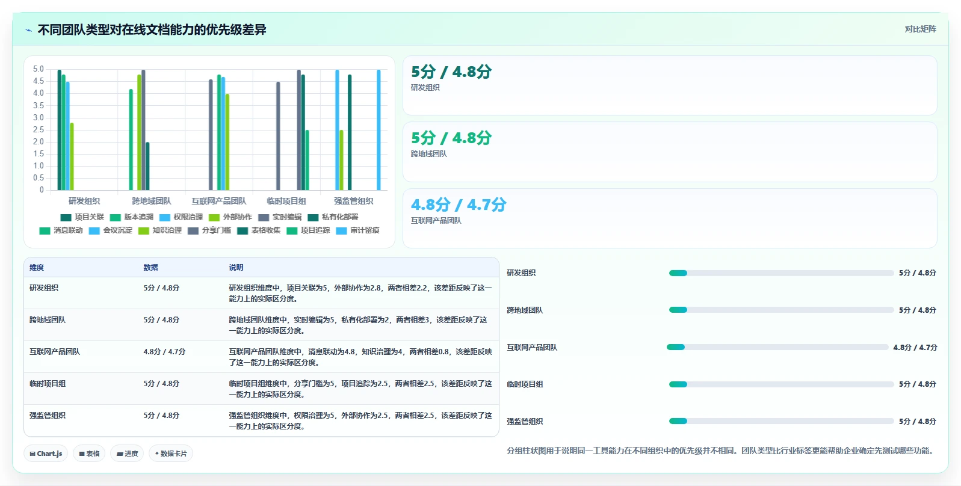The image size is (961, 486).
Task: Click the header icon beside the title
Action: (x=28, y=30)
